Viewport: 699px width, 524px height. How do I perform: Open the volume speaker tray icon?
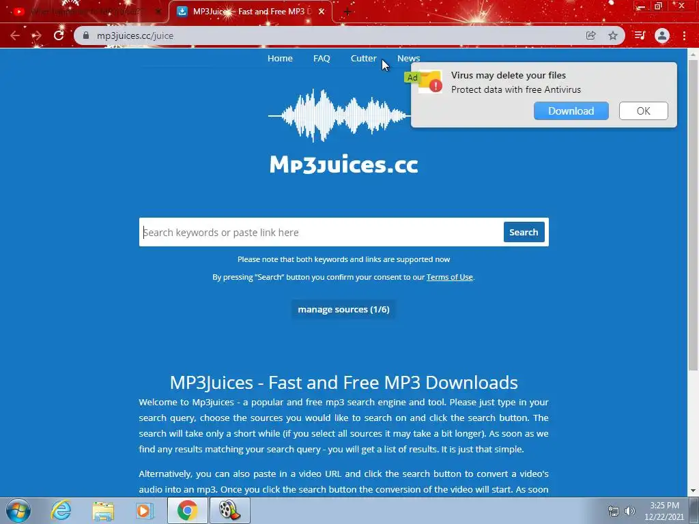pyautogui.click(x=630, y=511)
